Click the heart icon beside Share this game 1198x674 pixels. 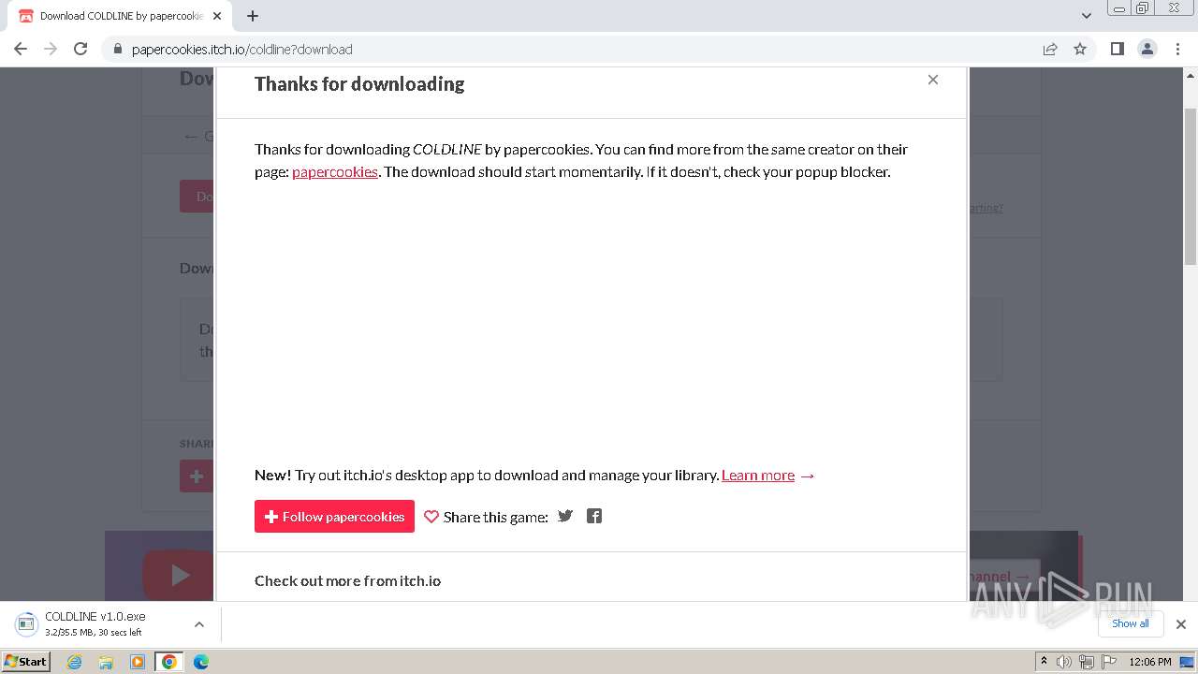(431, 517)
